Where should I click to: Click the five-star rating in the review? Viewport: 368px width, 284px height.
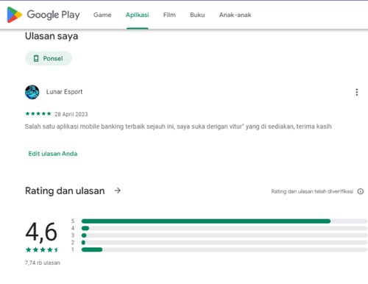point(38,113)
